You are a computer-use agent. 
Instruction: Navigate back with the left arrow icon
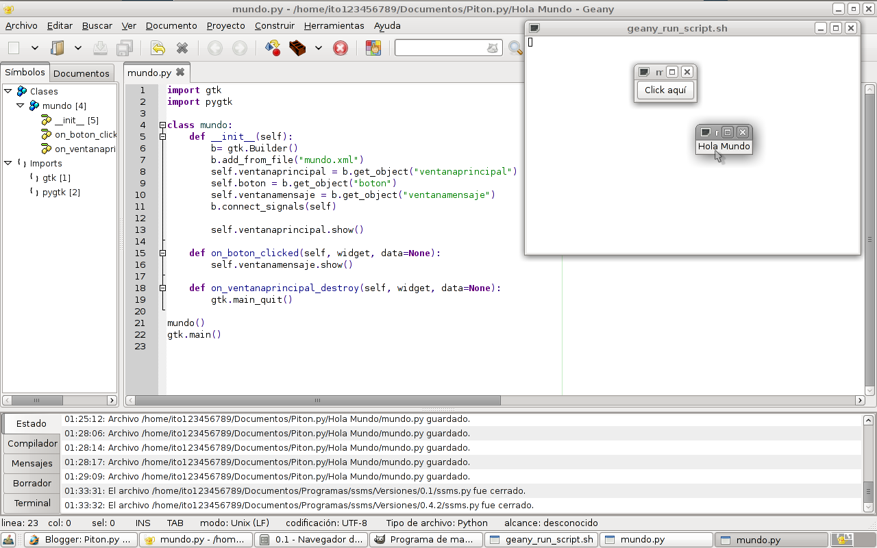point(215,48)
